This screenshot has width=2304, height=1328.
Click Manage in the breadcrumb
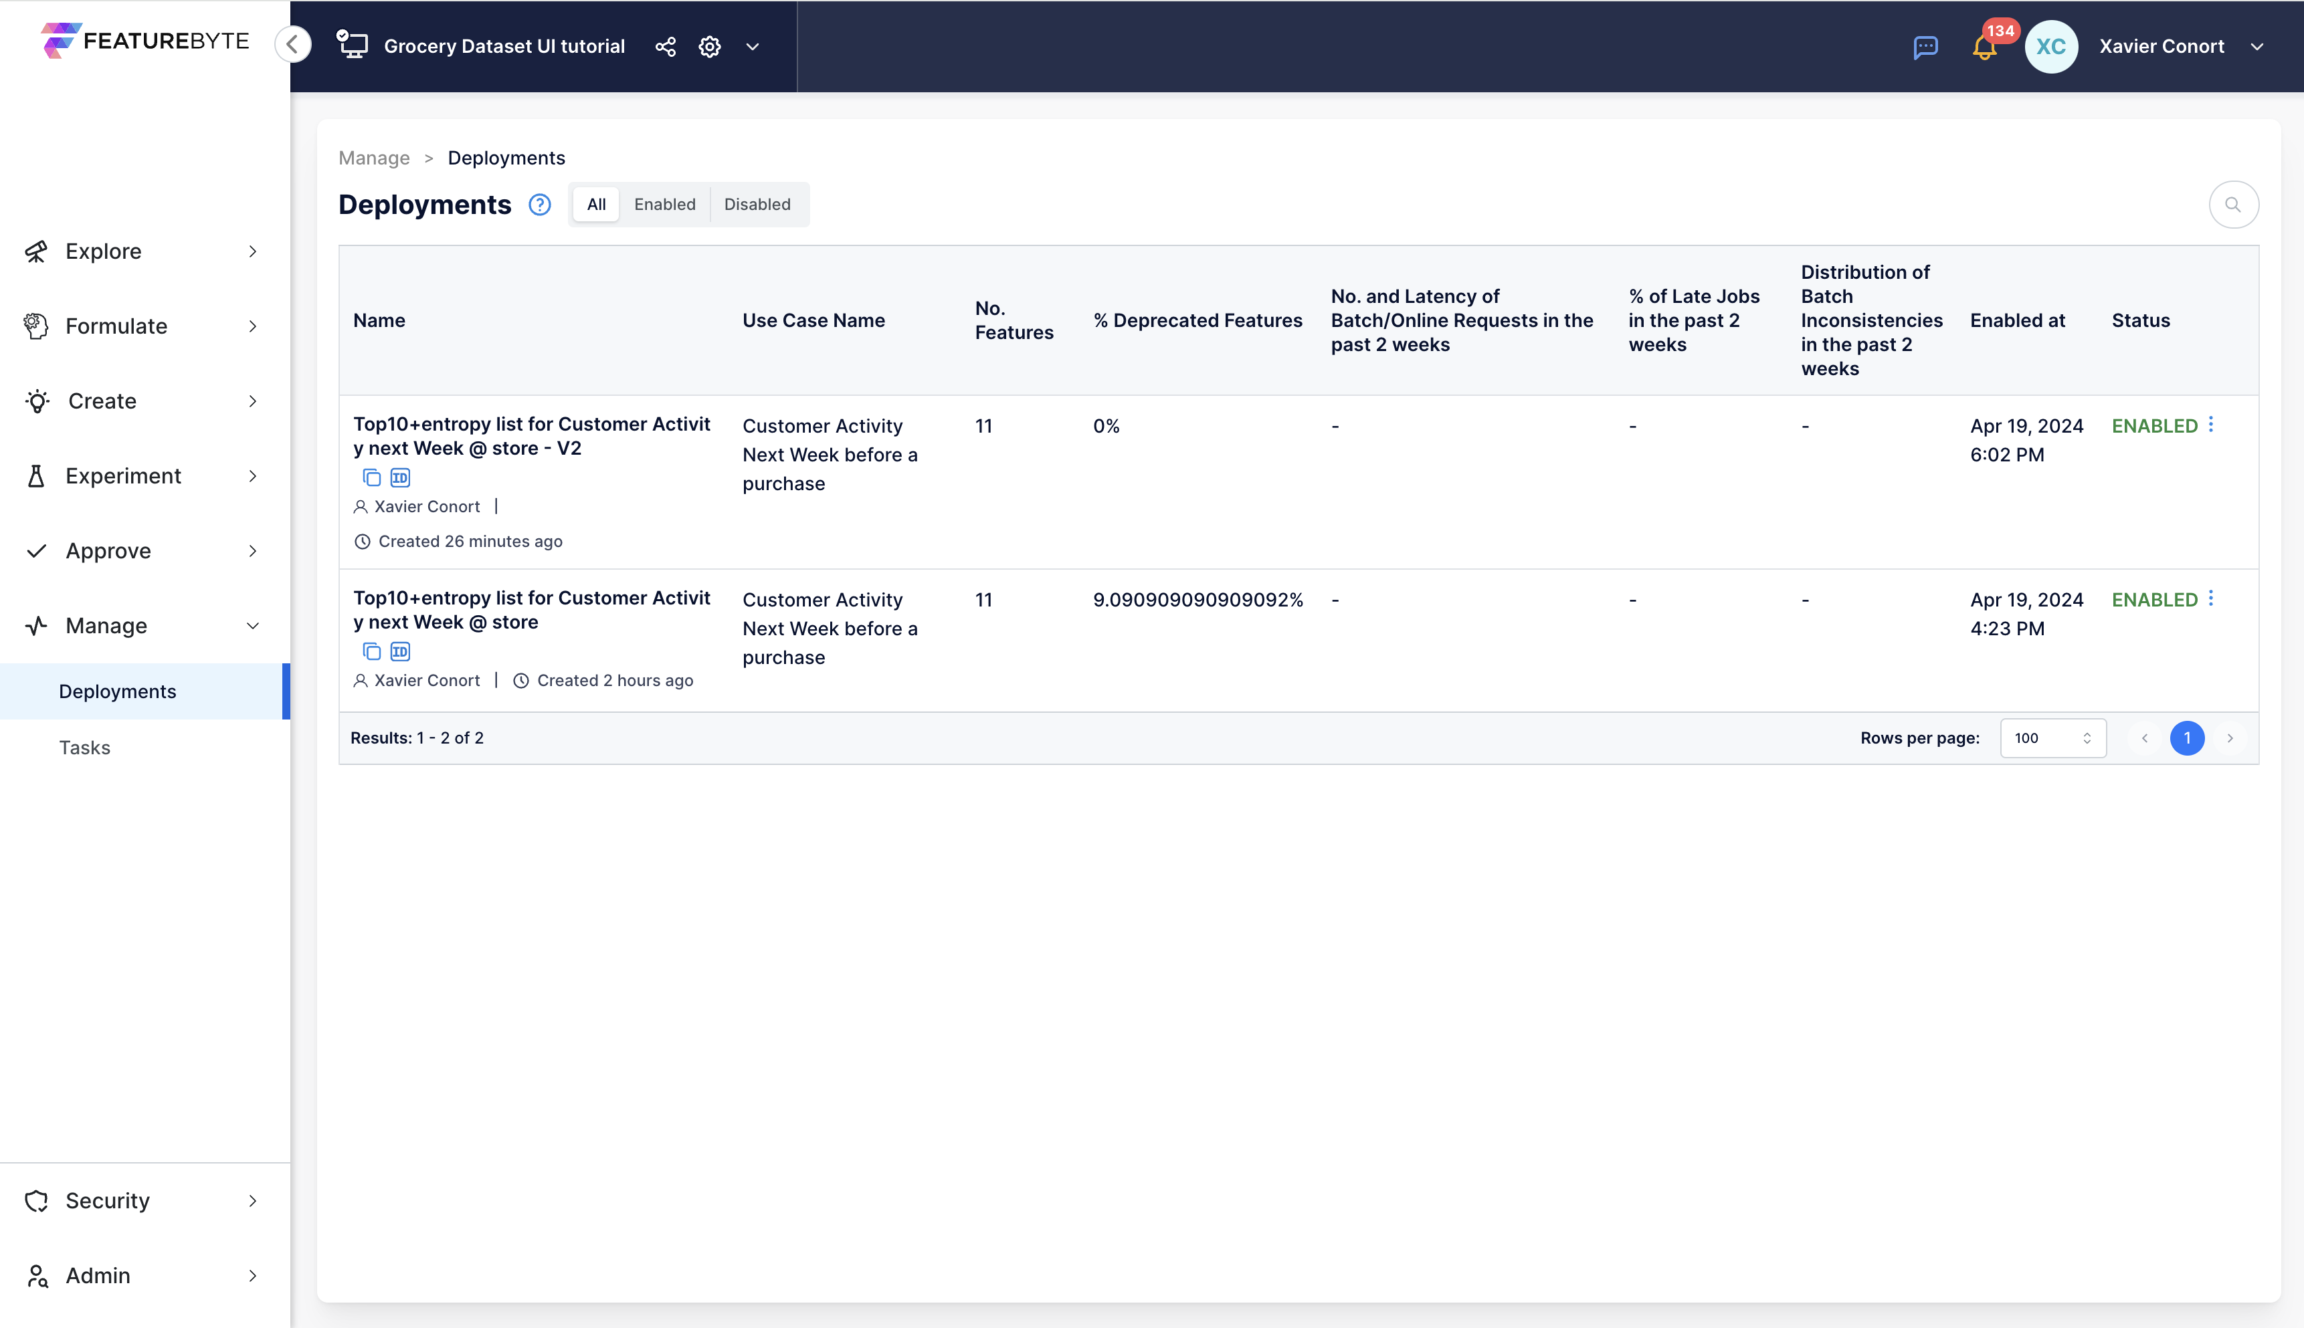(x=374, y=158)
